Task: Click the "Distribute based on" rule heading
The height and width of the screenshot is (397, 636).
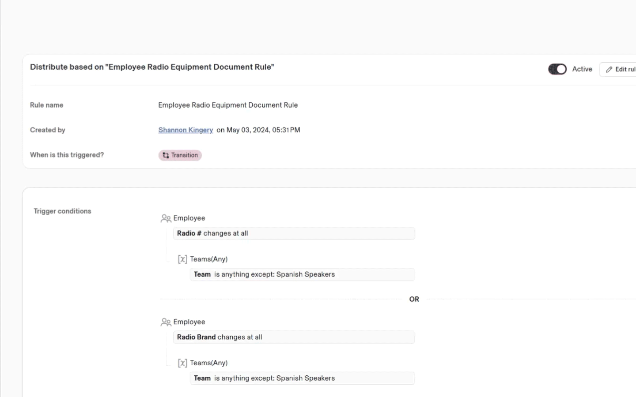Action: [x=152, y=67]
